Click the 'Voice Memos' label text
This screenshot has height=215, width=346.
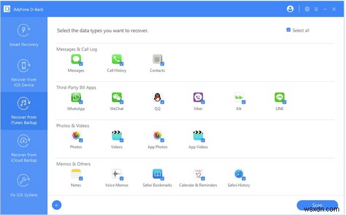[x=117, y=185]
